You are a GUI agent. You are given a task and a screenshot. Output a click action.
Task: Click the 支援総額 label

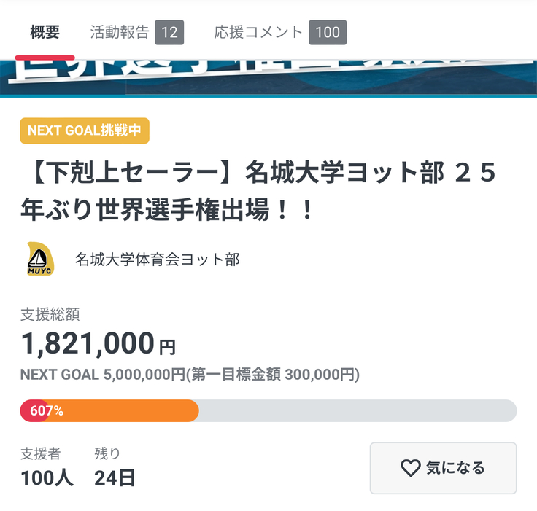click(50, 315)
